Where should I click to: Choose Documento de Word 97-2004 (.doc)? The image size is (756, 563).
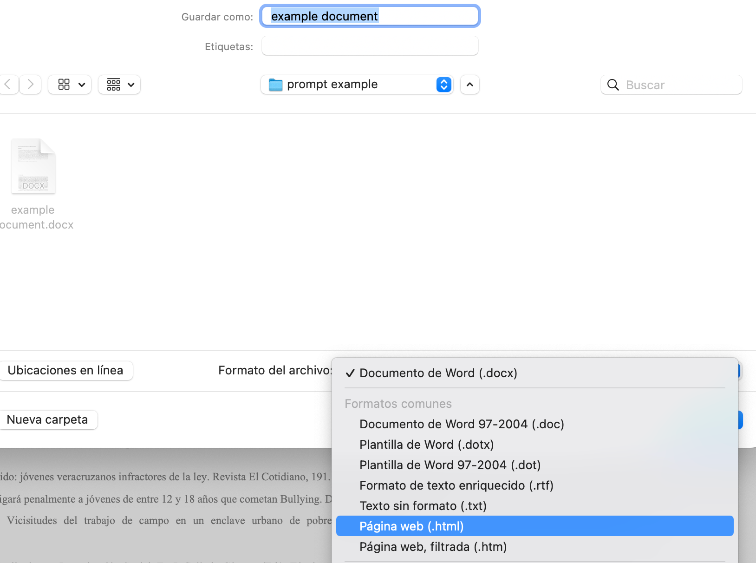pyautogui.click(x=535, y=424)
